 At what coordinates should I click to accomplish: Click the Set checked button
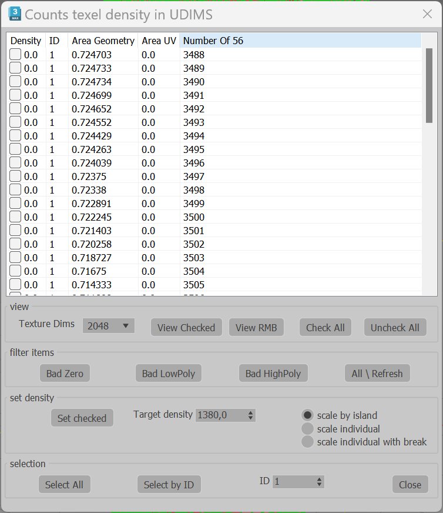82,418
